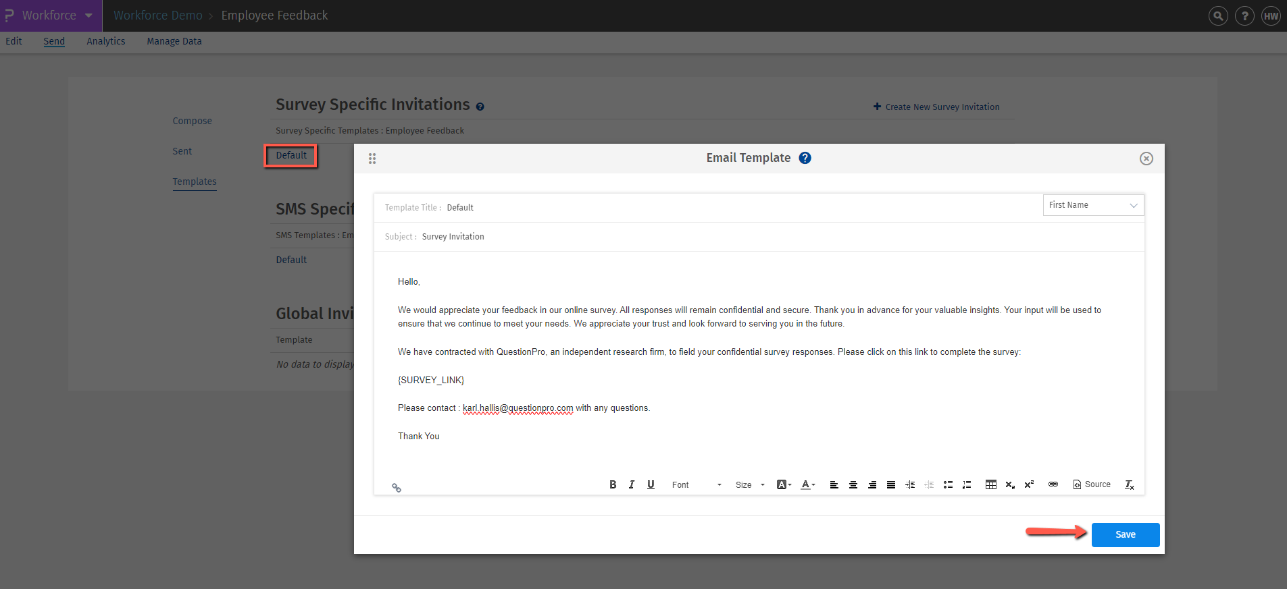This screenshot has height=589, width=1287.
Task: Remove formatting from text
Action: pyautogui.click(x=1129, y=484)
